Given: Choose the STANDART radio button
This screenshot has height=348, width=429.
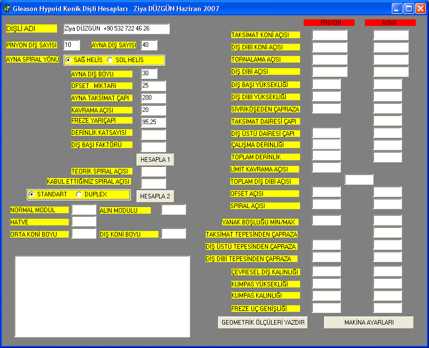Looking at the screenshot, I should pos(32,194).
